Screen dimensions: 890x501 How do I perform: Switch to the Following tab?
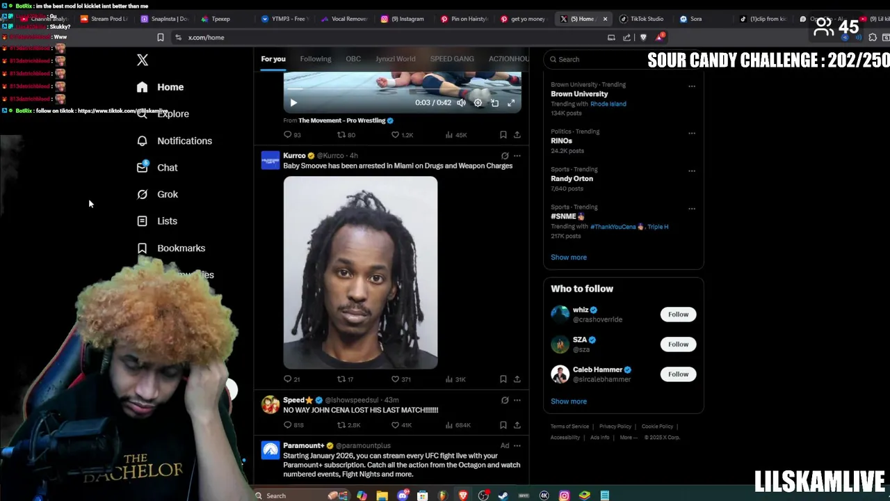[x=316, y=59]
